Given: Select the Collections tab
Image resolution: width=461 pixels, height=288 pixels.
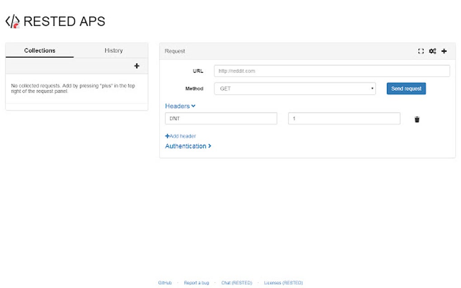Looking at the screenshot, I should point(39,50).
